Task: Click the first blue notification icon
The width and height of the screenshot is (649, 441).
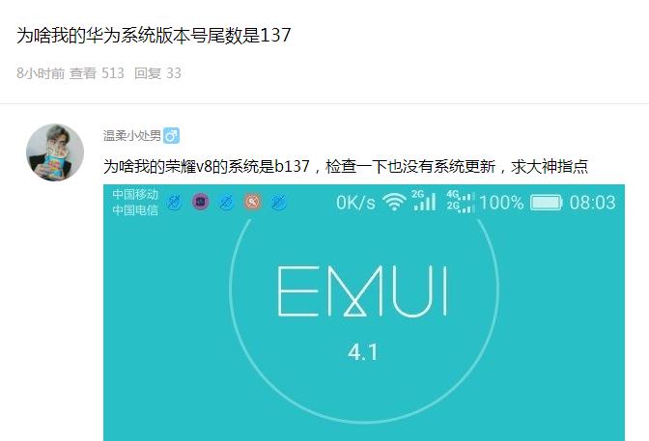Action: tap(175, 202)
